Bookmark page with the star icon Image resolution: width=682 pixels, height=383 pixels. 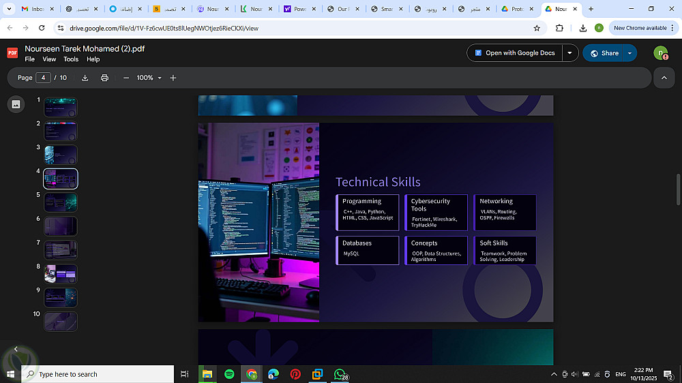coord(537,28)
